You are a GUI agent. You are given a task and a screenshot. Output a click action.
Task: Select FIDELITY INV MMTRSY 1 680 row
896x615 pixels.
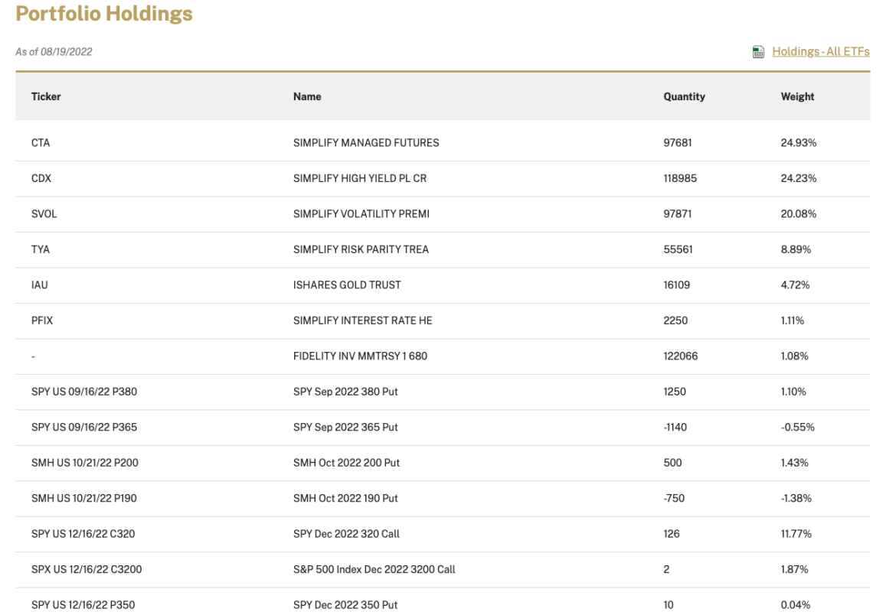[x=360, y=356]
